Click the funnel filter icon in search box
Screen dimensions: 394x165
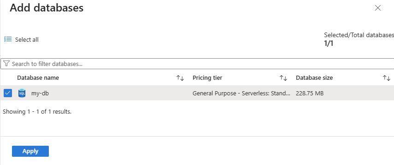[x=7, y=64]
